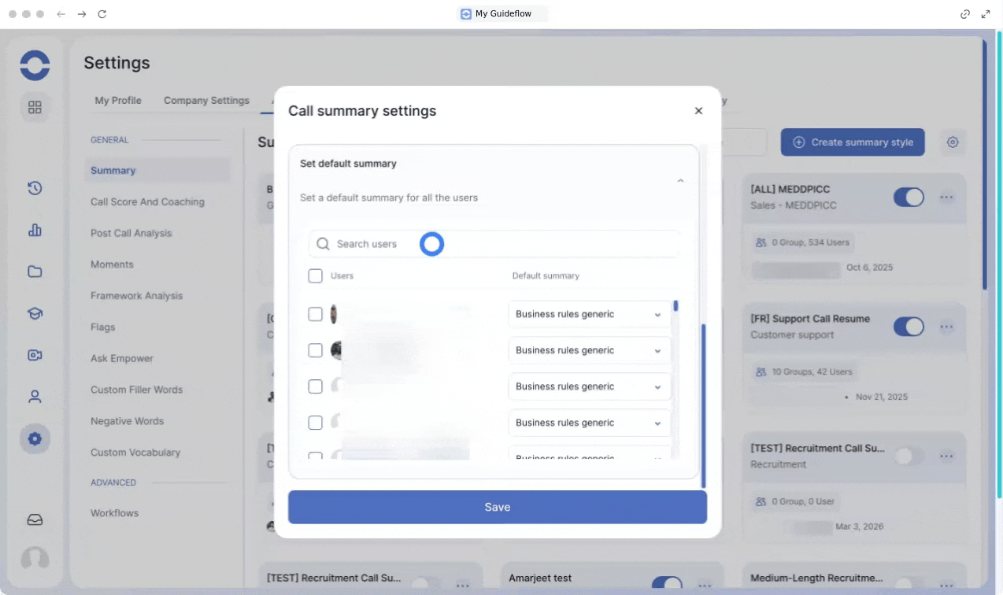Image resolution: width=1003 pixels, height=595 pixels.
Task: Click into the Search users field
Action: click(496, 244)
